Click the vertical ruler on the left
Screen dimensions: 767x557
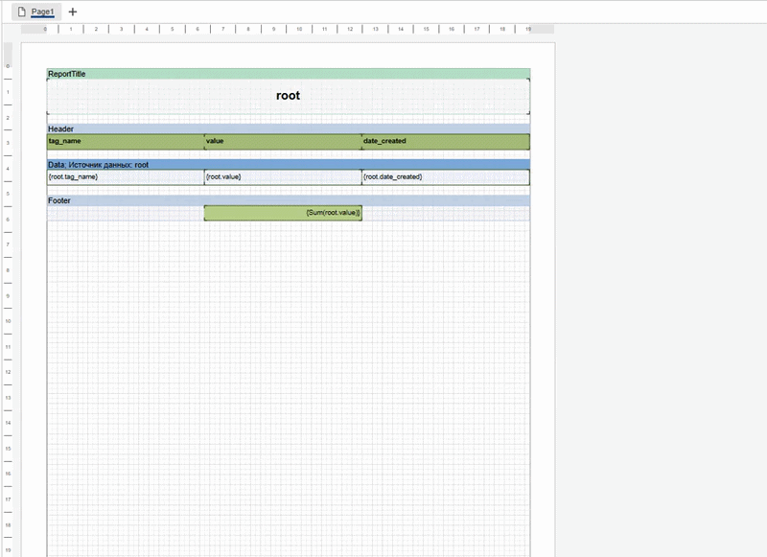tap(8, 288)
